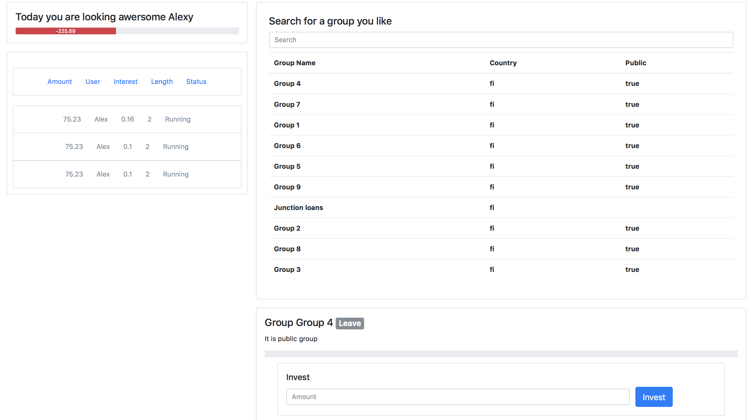
Task: Click the investment Amount input
Action: [x=458, y=397]
